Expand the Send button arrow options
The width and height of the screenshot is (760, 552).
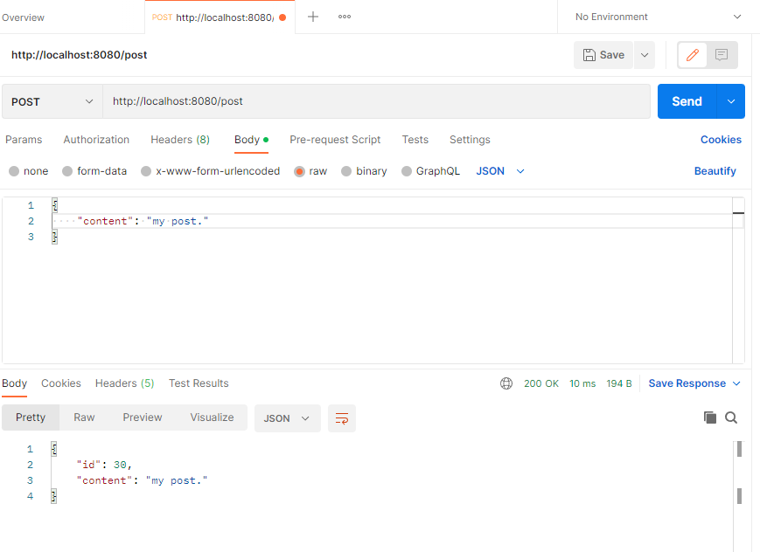[x=731, y=101]
